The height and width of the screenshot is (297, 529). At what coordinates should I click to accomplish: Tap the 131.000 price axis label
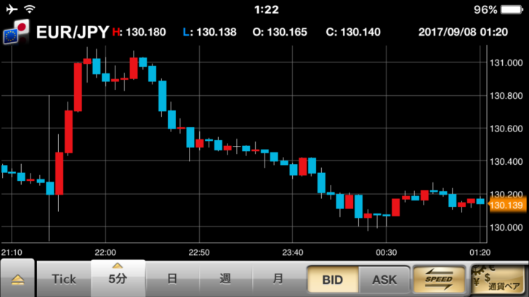pos(507,62)
